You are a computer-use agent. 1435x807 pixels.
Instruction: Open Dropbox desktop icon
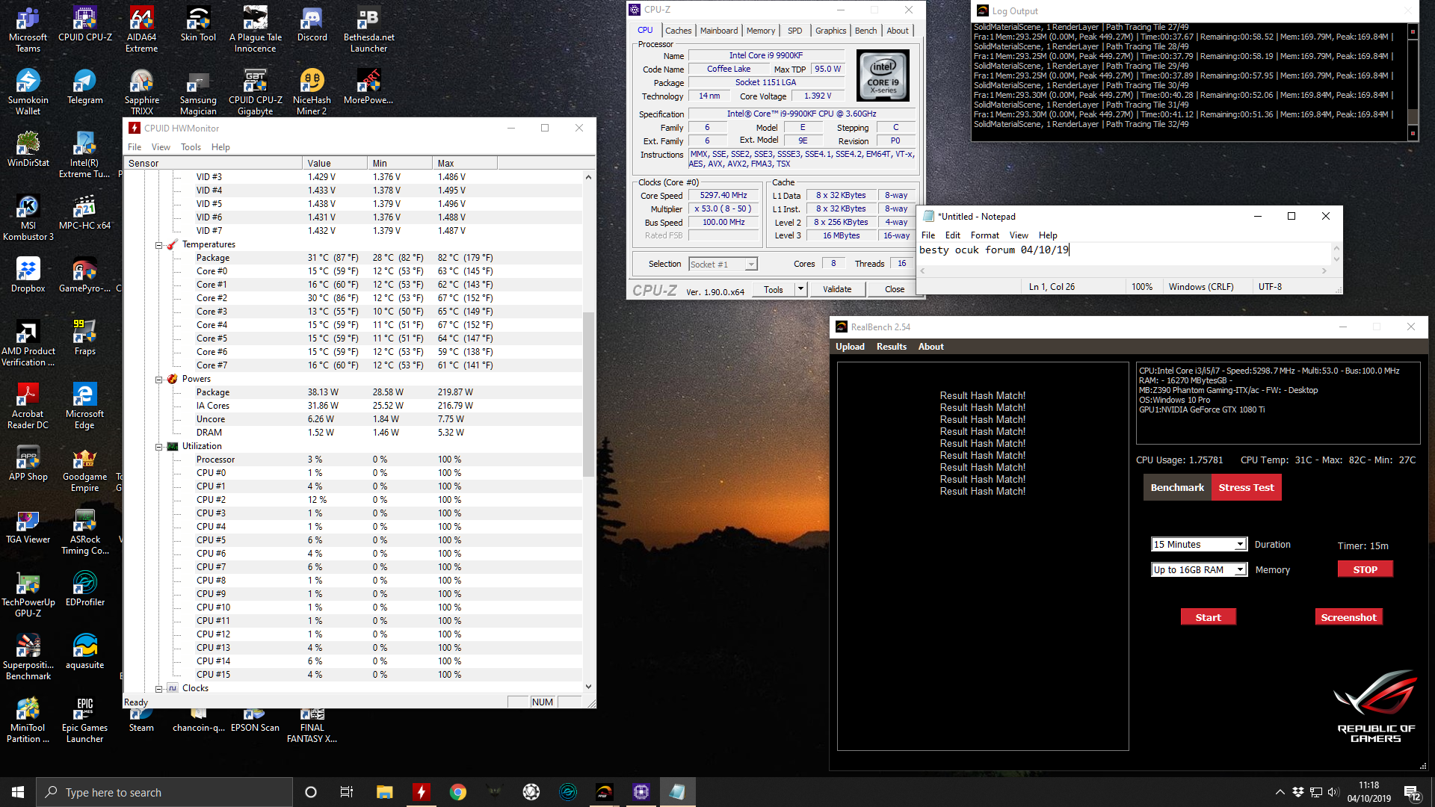coord(28,276)
